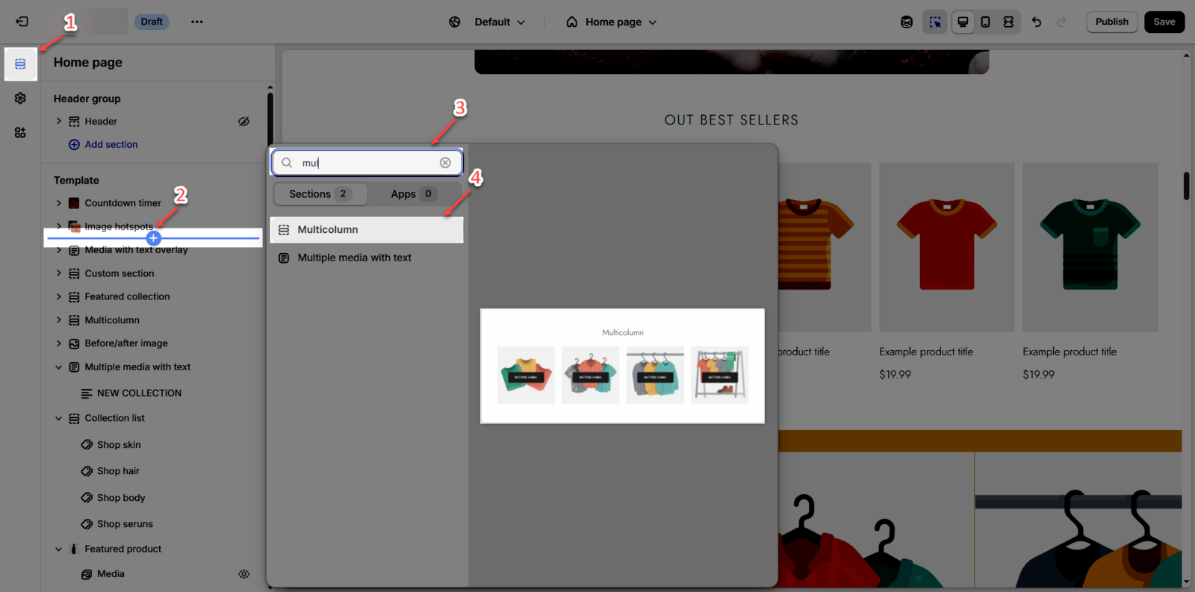
Task: Toggle visibility of Media block
Action: pyautogui.click(x=243, y=574)
